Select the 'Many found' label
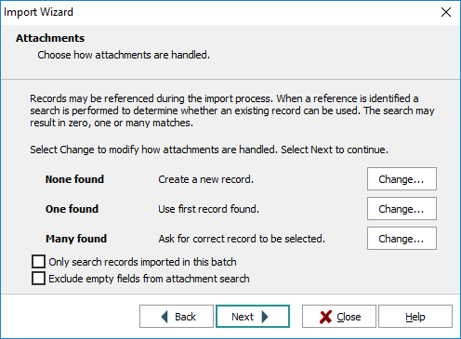The image size is (461, 339). click(76, 239)
